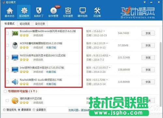Select the 全部显示 radio button
This screenshot has height=118, width=163.
34,110
